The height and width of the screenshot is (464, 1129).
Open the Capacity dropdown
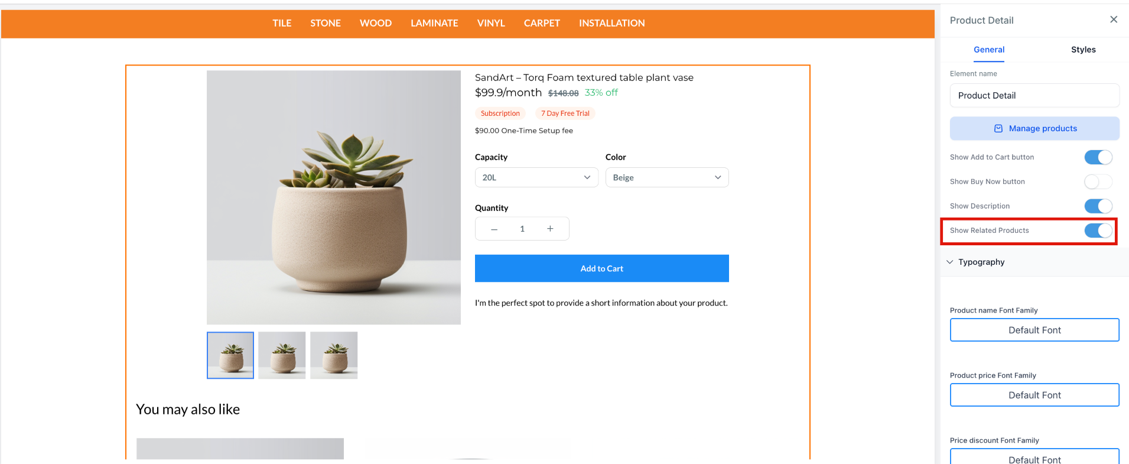pyautogui.click(x=536, y=177)
